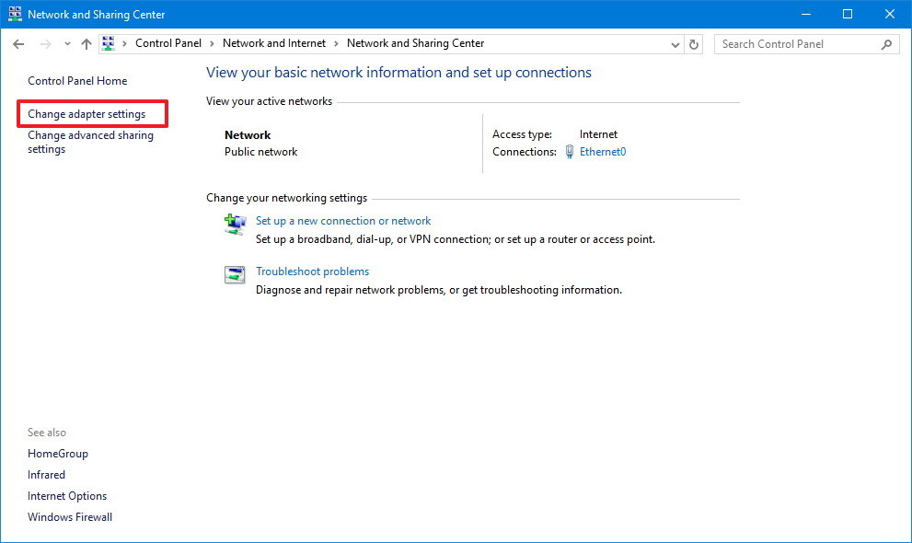Click the Troubleshoot problems icon
Viewport: 912px width, 543px height.
(233, 274)
